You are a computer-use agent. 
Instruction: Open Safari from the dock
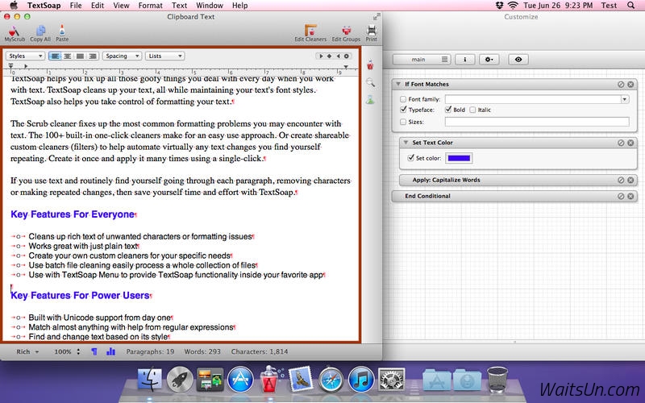tap(331, 379)
